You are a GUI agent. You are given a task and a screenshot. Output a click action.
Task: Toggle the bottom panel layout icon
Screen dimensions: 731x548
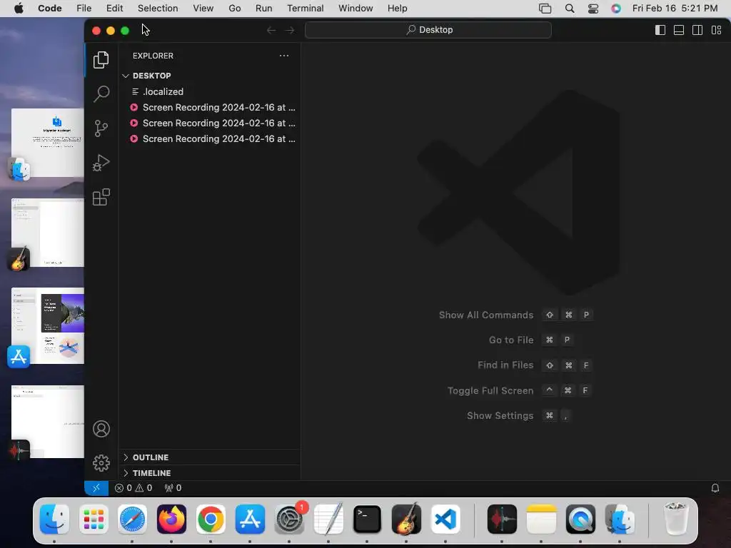tap(679, 30)
